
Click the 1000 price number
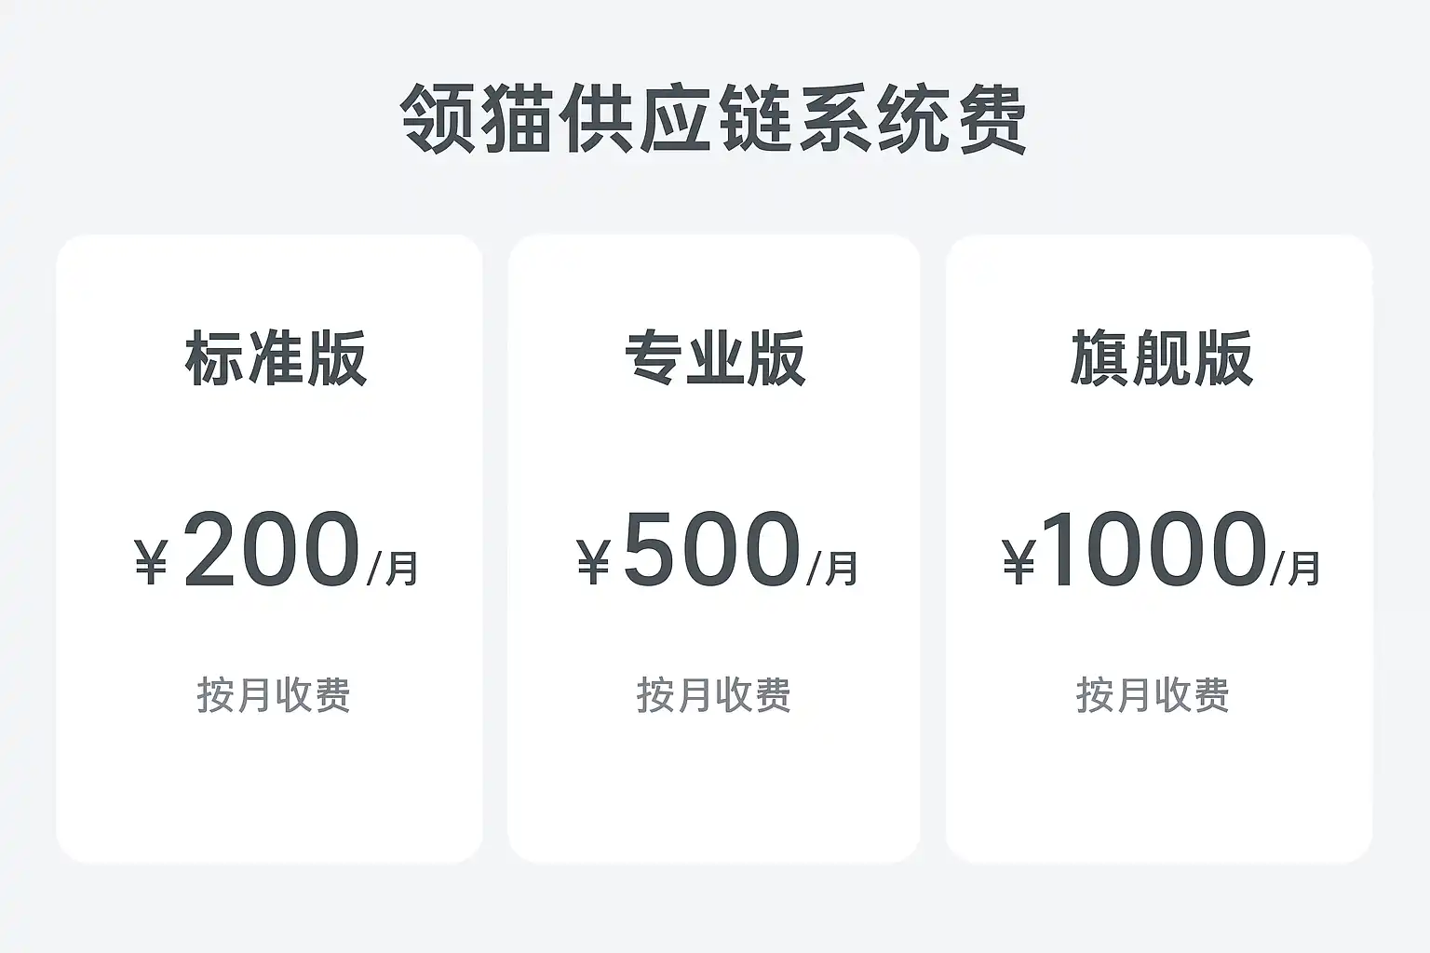pos(1154,551)
